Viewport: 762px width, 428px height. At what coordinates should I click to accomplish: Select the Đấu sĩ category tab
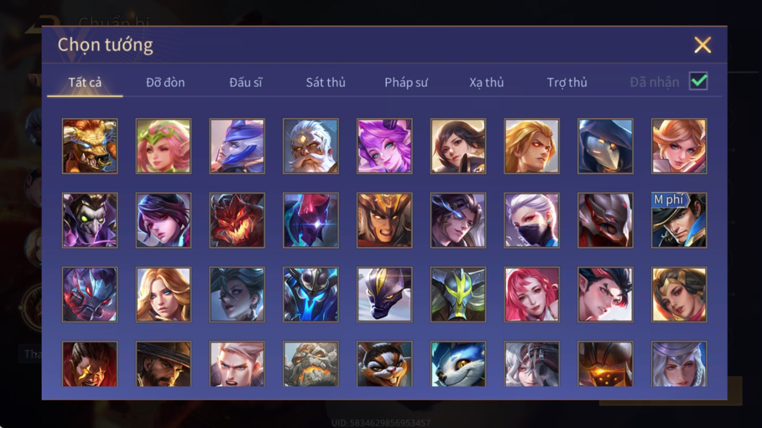[x=245, y=82]
